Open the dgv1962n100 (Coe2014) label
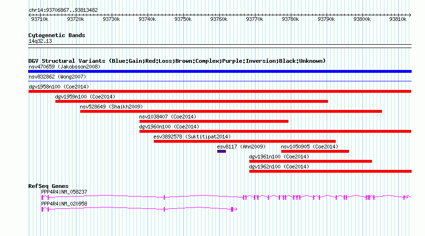This screenshot has height=236, width=425. pyautogui.click(x=279, y=167)
